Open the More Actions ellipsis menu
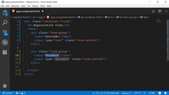 click(166, 11)
